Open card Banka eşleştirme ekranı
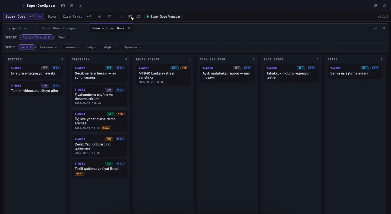Image resolution: width=391 pixels, height=214 pixels. pos(355,71)
